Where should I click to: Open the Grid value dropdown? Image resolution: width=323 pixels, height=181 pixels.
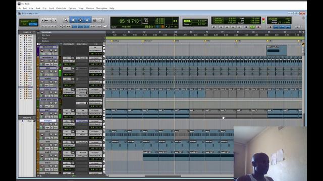(206, 21)
